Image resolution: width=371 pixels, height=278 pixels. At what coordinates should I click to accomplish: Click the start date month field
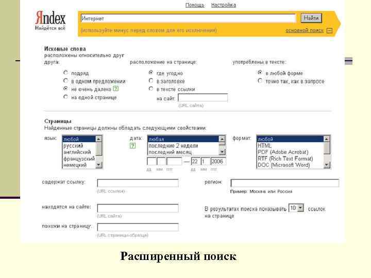[161, 162]
